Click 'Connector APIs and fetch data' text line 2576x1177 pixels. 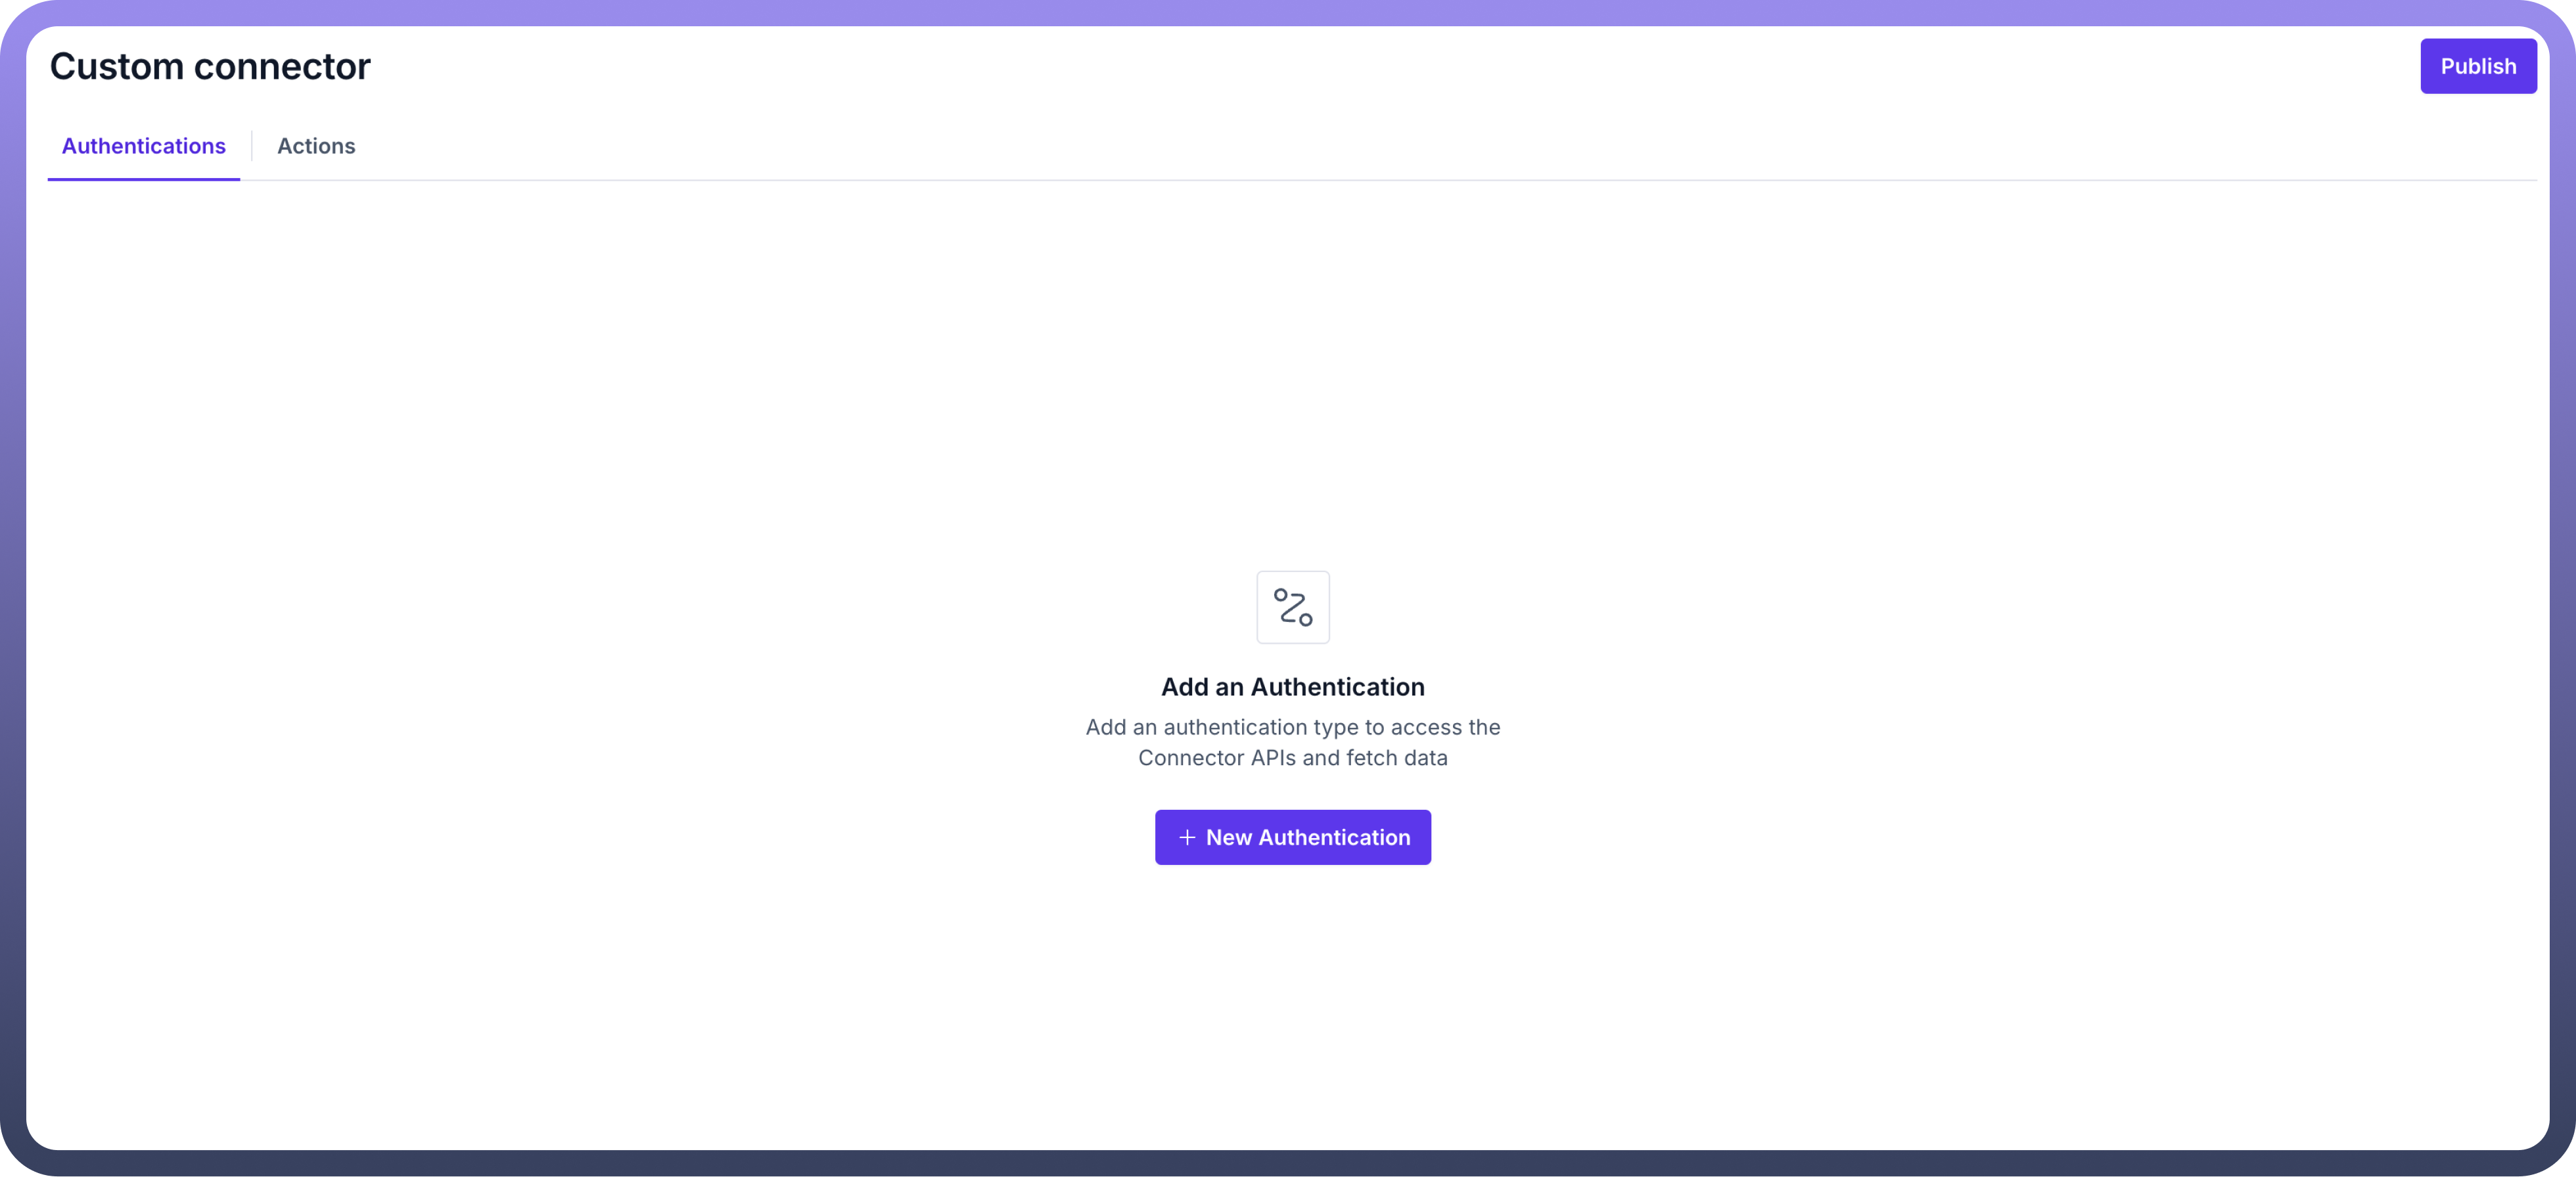[1292, 759]
